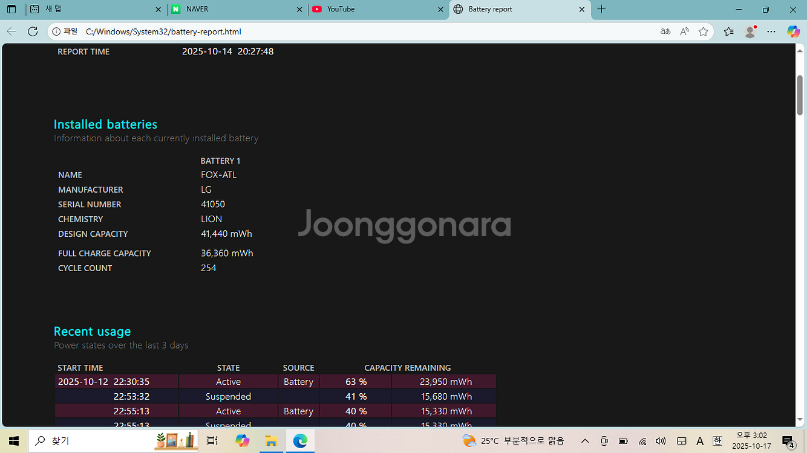Screen dimensions: 807x453
Task: Close the Battery report tab
Action: (x=582, y=9)
